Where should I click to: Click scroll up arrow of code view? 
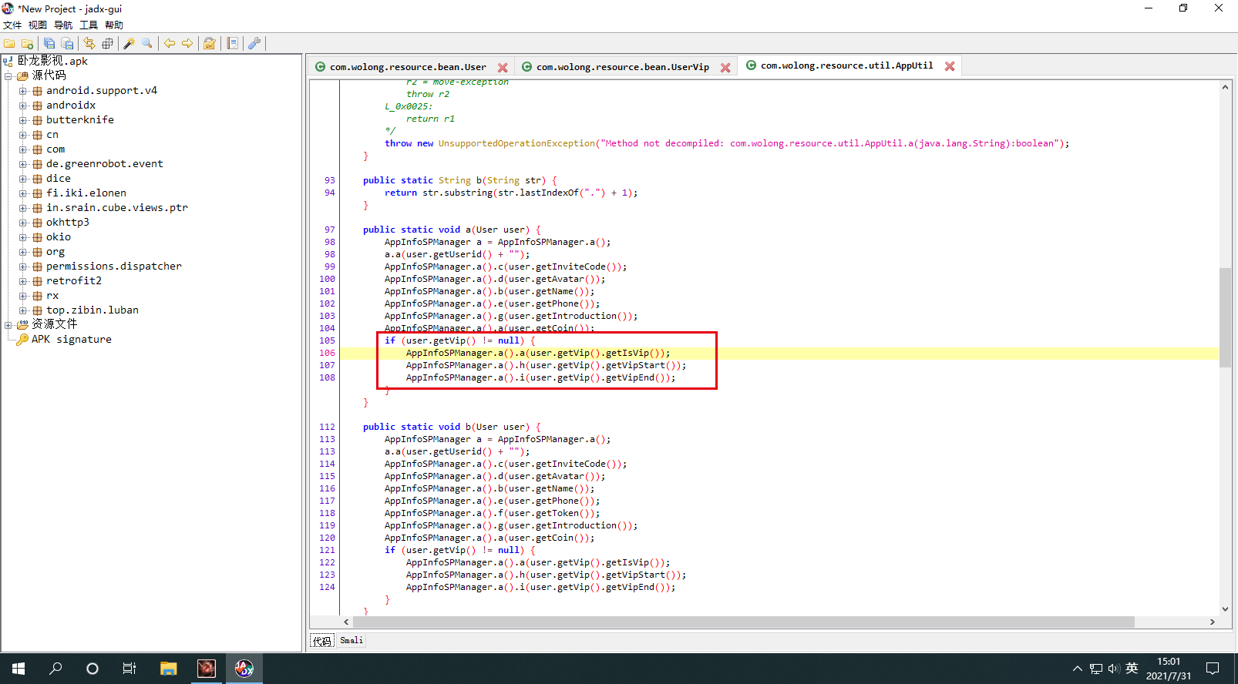click(1225, 87)
